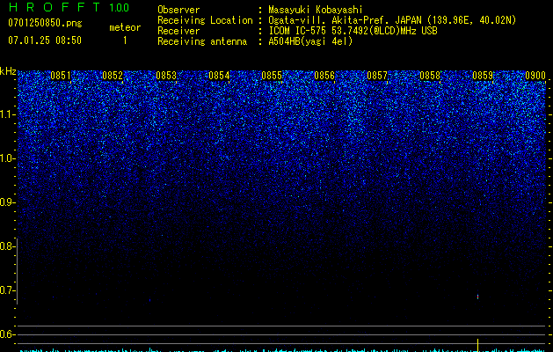
Task: Click the red meteor echo near 0859
Action: click(x=478, y=297)
